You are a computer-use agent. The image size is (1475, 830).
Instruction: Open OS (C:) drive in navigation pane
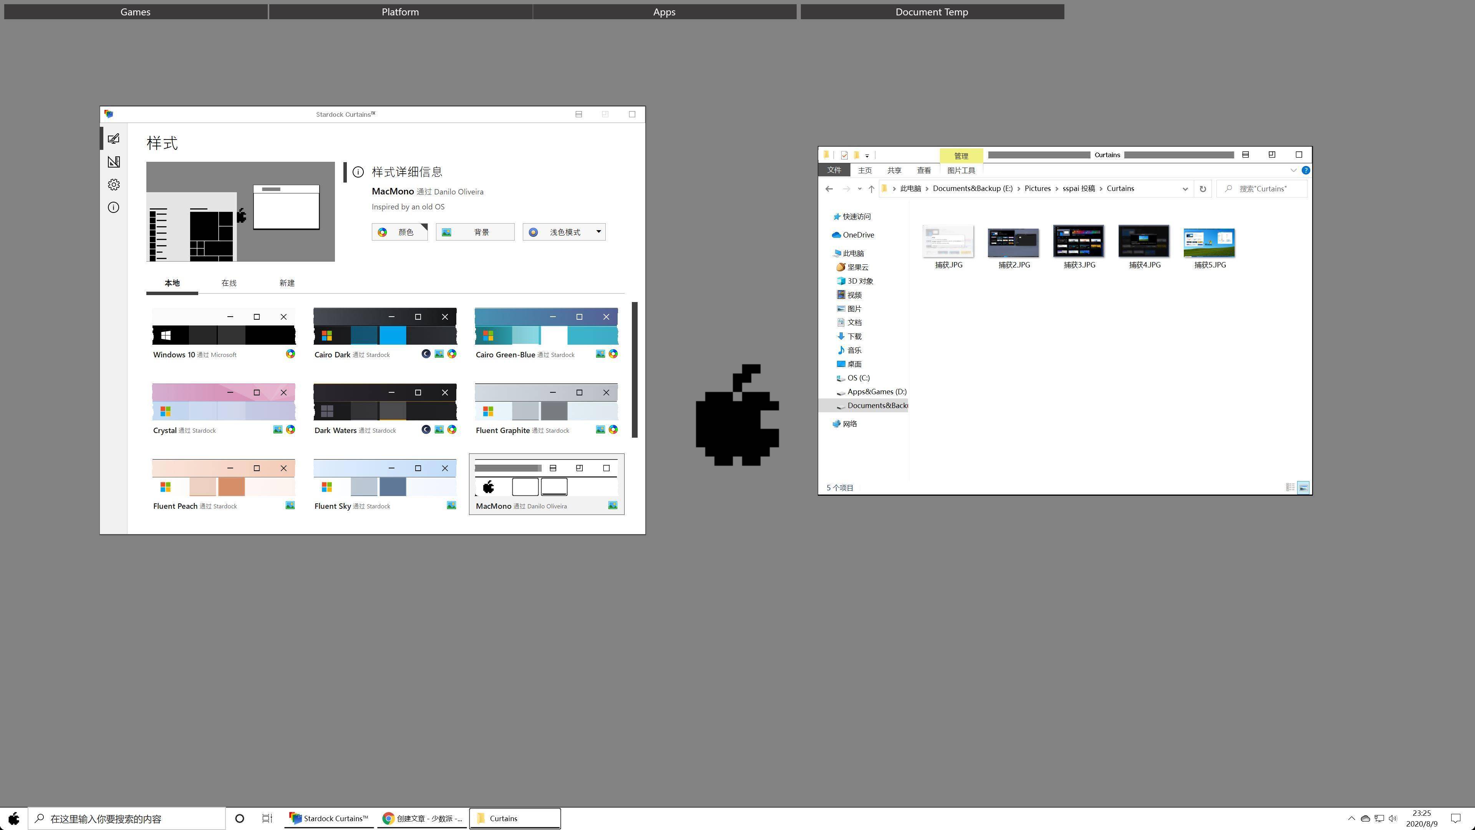[853, 378]
